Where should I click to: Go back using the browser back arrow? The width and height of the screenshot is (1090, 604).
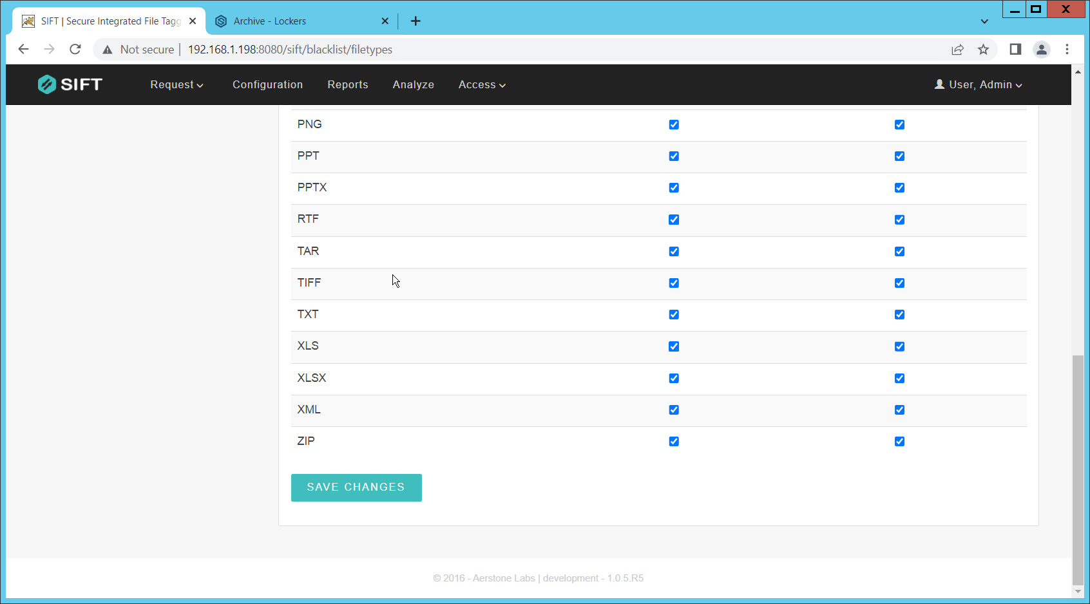[x=24, y=50]
